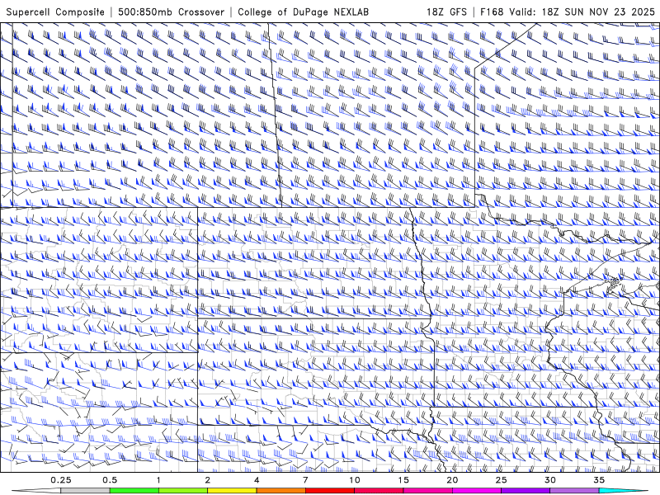Click the 'College of DuPage NEXLAB' text
The height and width of the screenshot is (495, 660).
tap(303, 12)
